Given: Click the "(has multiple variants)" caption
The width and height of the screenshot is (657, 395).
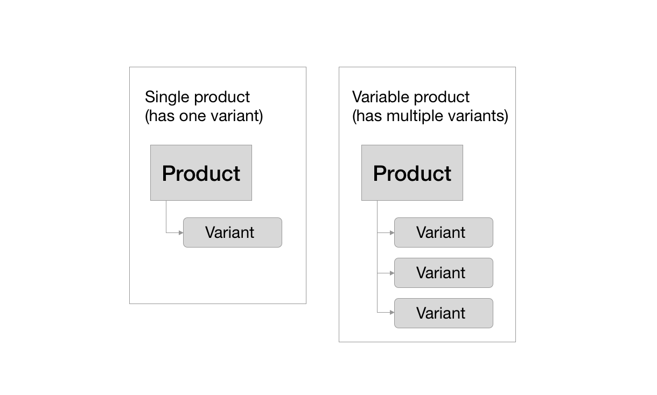Looking at the screenshot, I should pyautogui.click(x=430, y=116).
